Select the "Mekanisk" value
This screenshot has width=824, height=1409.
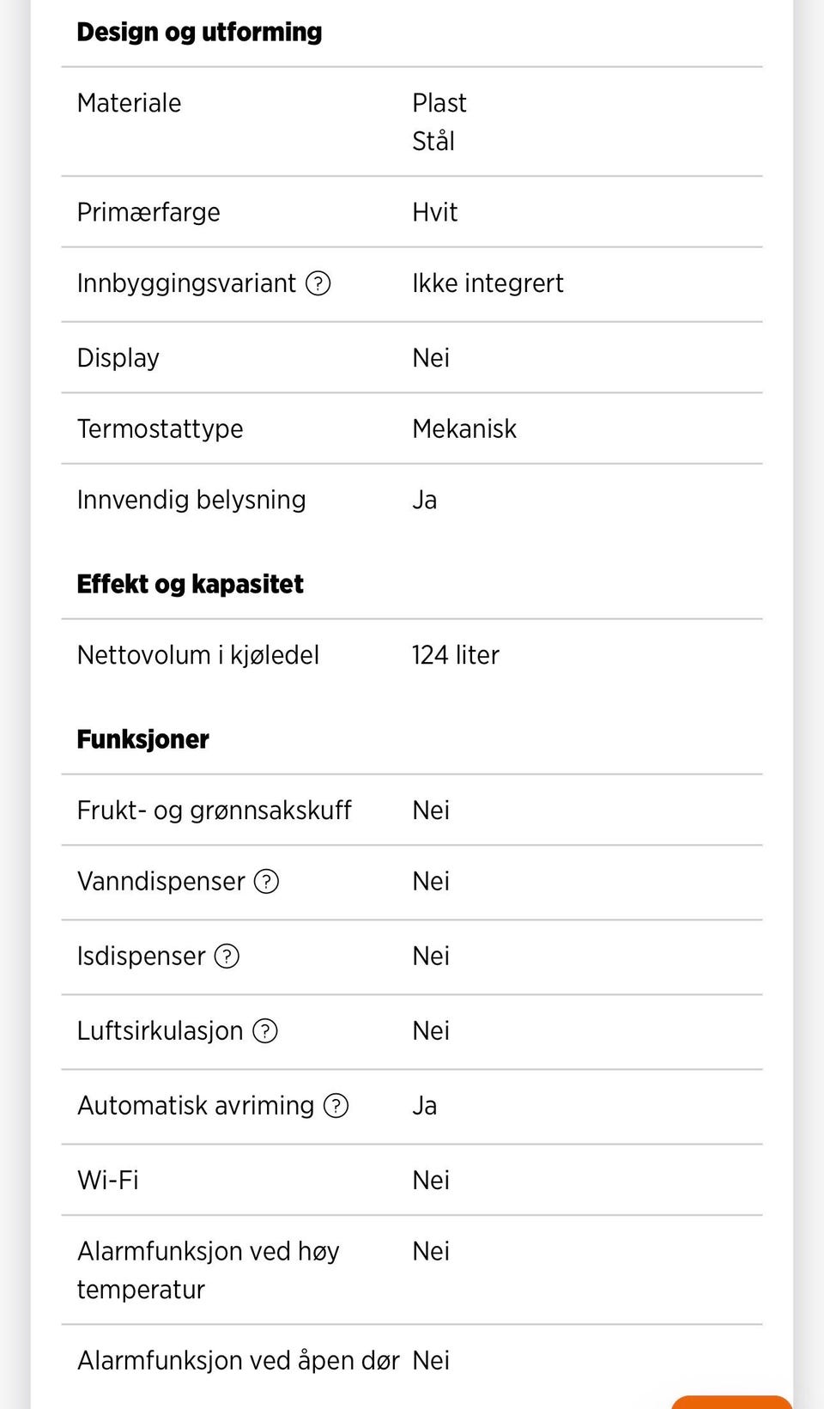point(464,428)
